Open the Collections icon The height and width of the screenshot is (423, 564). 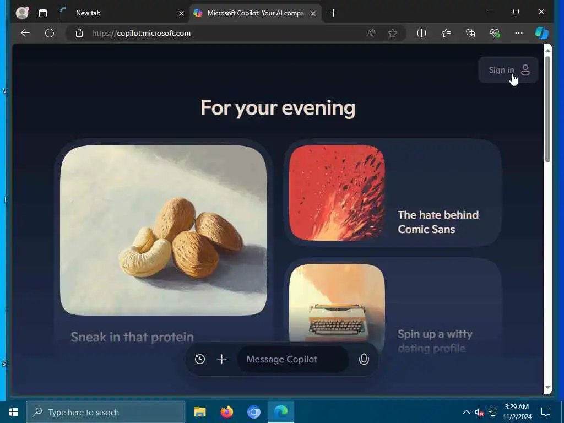[x=470, y=33]
